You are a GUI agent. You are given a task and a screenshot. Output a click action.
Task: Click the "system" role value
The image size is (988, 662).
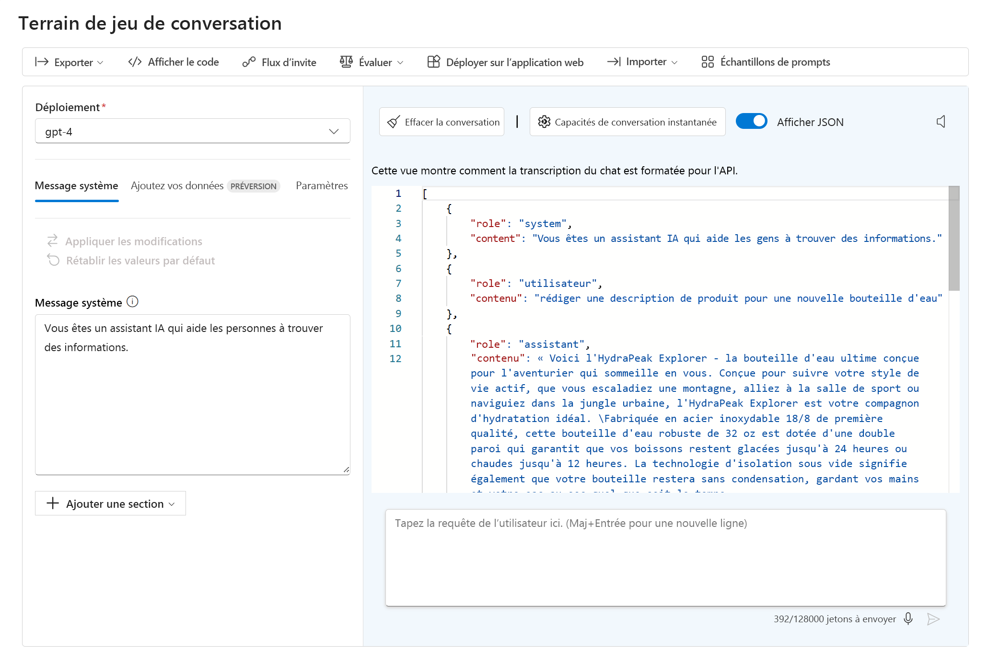pos(543,224)
